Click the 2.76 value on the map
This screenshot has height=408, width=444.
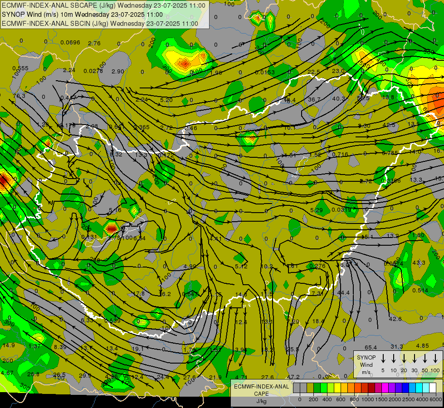tap(94, 44)
